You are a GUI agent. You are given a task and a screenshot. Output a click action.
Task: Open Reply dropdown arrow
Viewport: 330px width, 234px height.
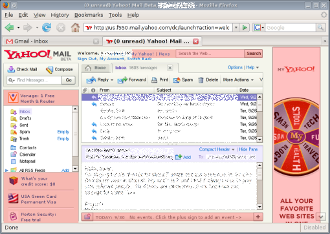[112, 80]
